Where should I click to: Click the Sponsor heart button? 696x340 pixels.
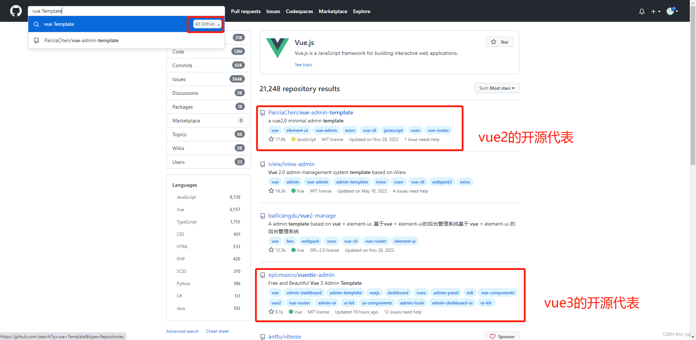502,336
